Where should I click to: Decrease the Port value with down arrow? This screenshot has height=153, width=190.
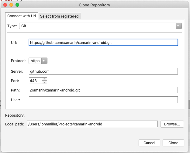point(45,82)
